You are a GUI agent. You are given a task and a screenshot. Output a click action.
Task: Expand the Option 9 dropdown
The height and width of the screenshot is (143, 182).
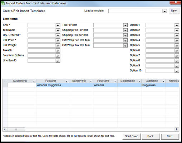point(177,66)
